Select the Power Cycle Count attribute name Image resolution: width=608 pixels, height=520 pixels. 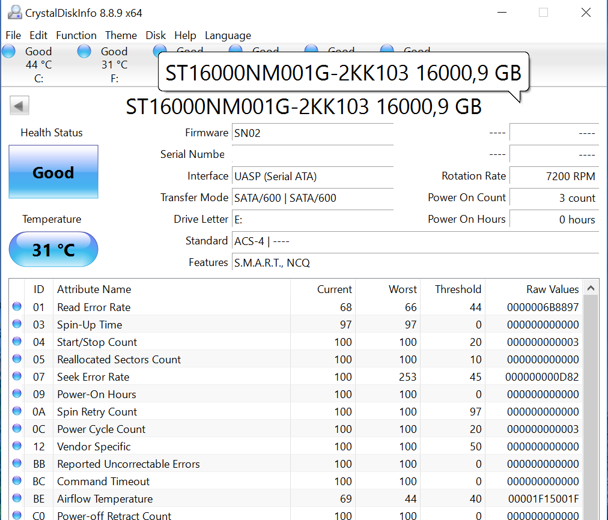101,429
